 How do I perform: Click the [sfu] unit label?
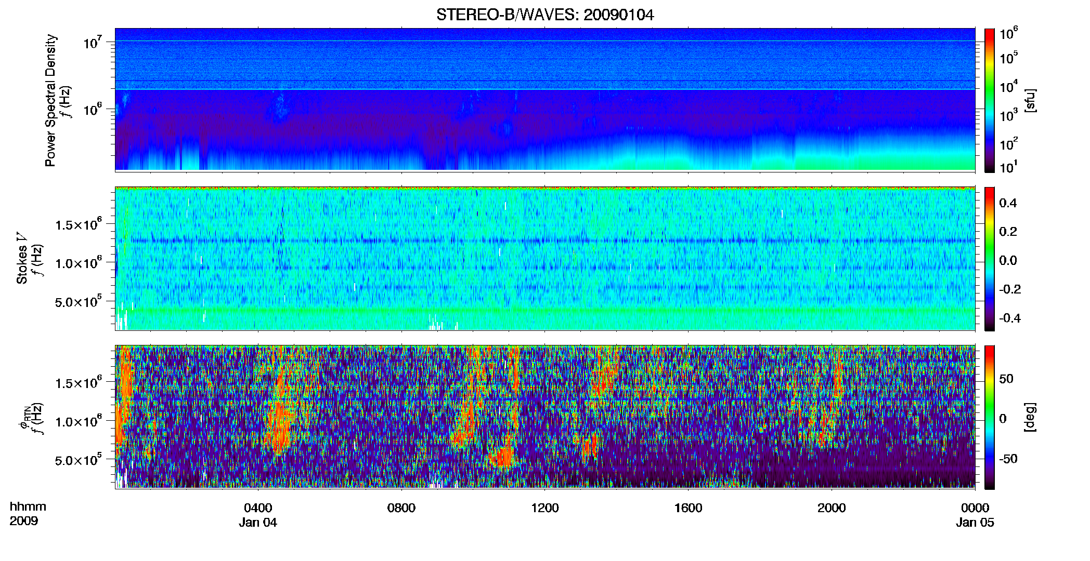pos(1030,100)
